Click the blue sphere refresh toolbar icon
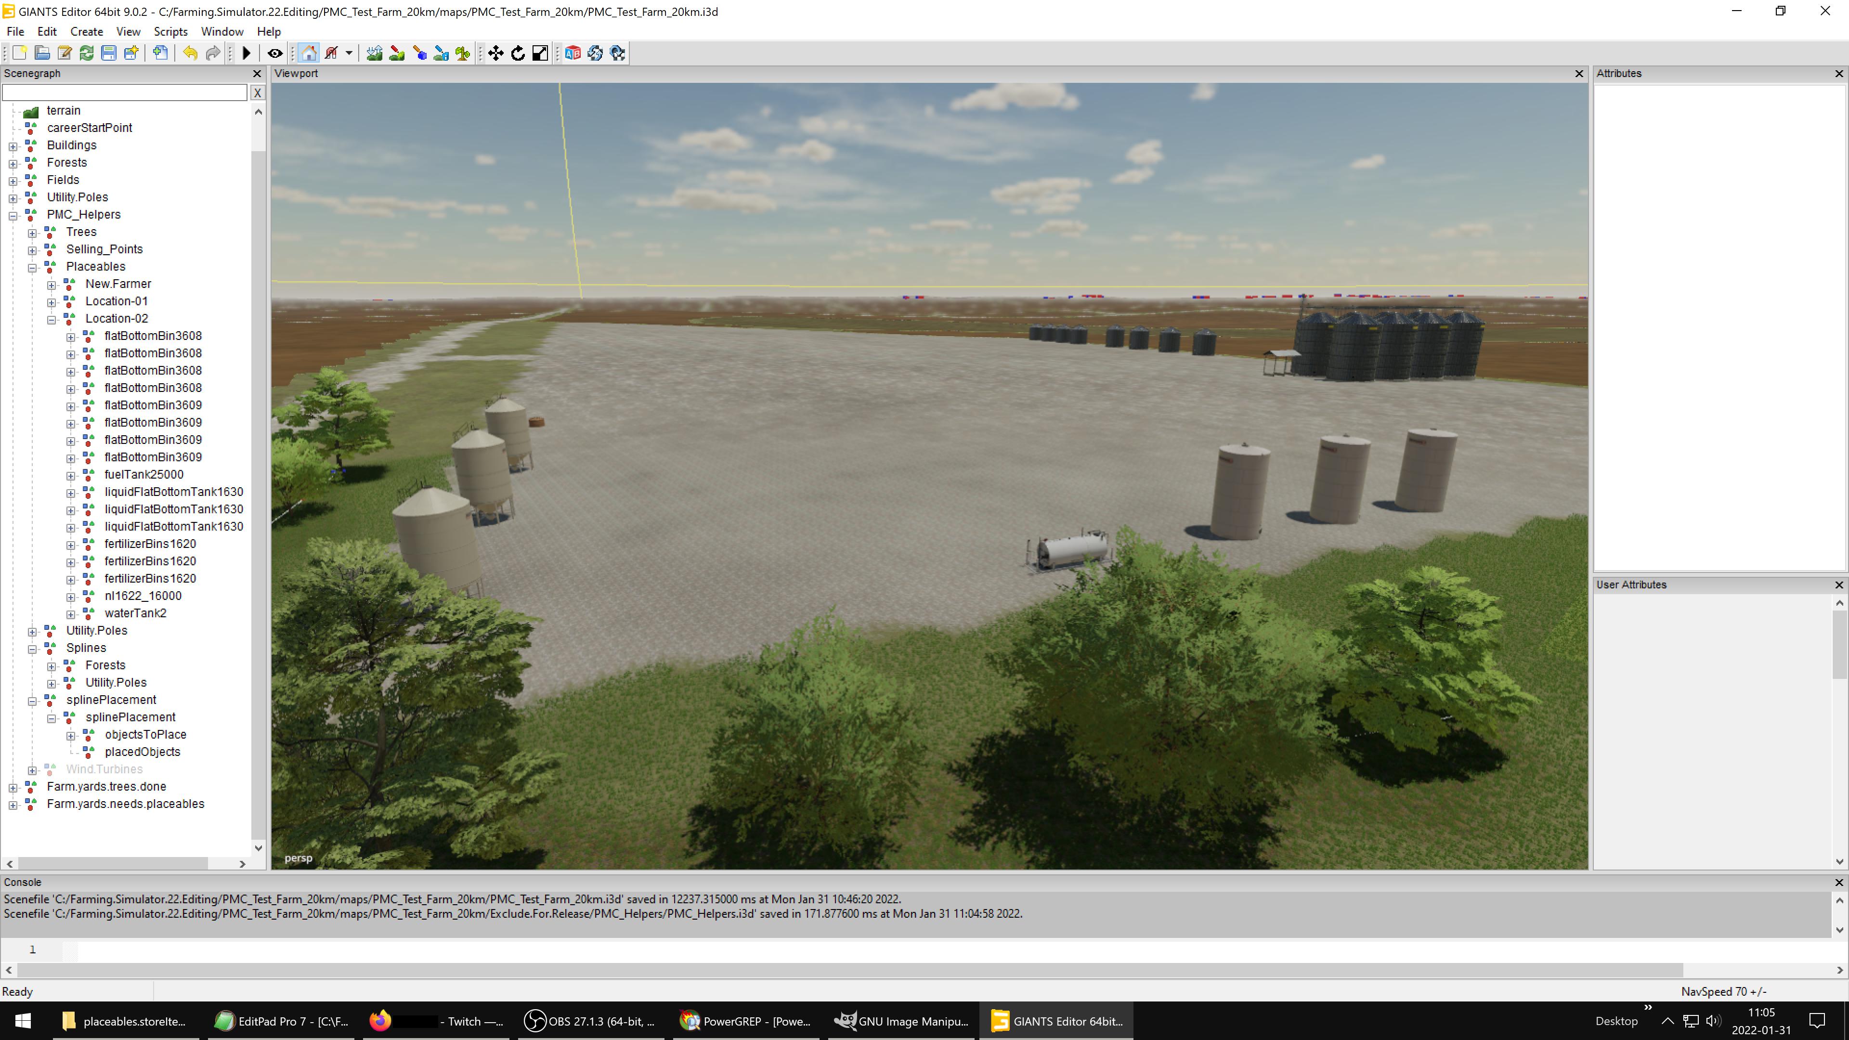The width and height of the screenshot is (1849, 1040). click(x=595, y=53)
